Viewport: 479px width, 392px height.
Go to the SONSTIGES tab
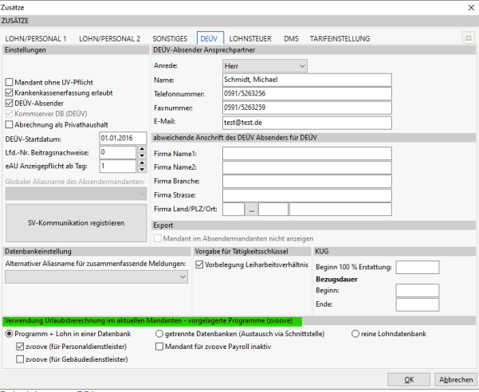pyautogui.click(x=170, y=39)
